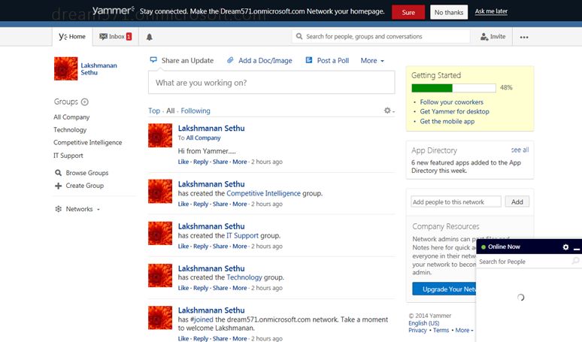Click Upgrade Your Network button
582x342 pixels.
tap(444, 289)
